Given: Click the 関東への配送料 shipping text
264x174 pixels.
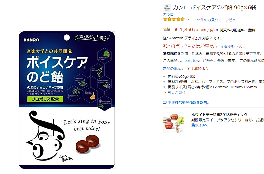Looking at the screenshot, I should pyautogui.click(x=232, y=30).
